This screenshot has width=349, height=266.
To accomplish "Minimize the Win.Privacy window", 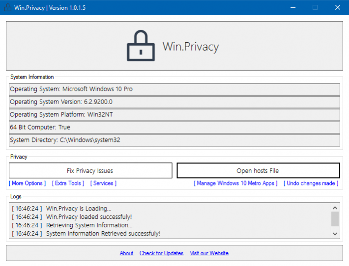I will [x=293, y=7].
